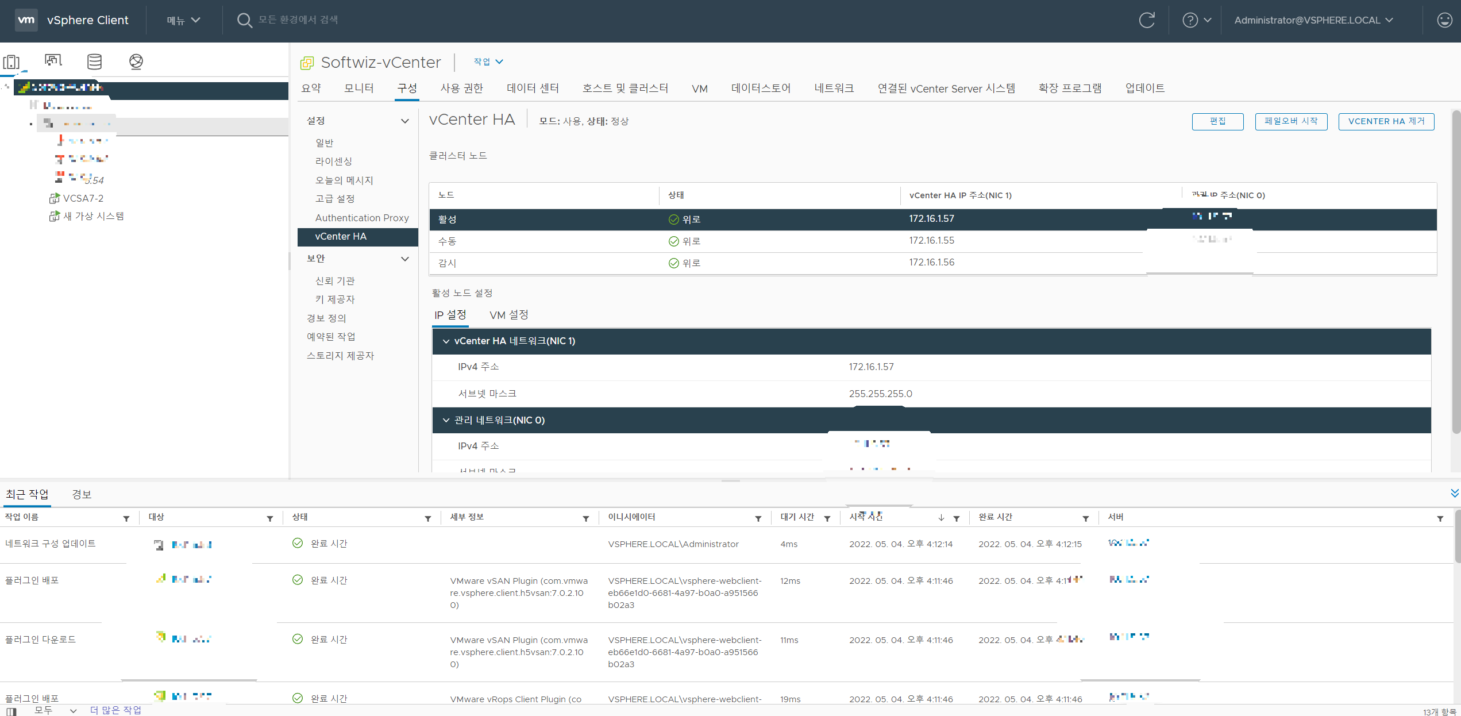Click the smiley feedback icon
The width and height of the screenshot is (1461, 716).
pos(1444,20)
